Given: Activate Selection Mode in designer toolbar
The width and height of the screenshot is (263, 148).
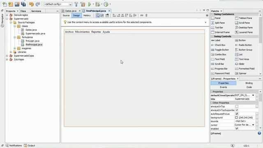Looking at the screenshot, I should (98, 16).
